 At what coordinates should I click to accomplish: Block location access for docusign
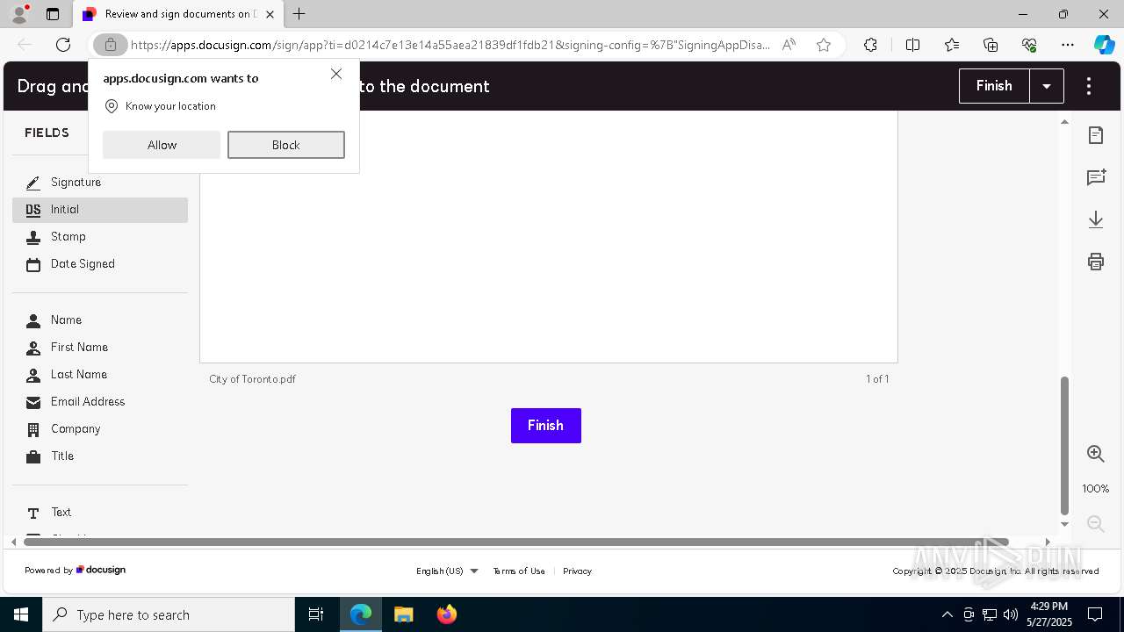(x=286, y=145)
